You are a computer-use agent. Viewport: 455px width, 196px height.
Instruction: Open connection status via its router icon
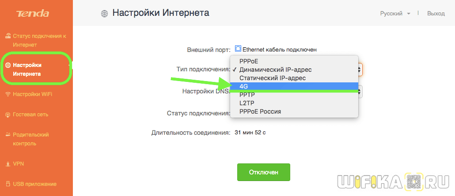click(8, 36)
